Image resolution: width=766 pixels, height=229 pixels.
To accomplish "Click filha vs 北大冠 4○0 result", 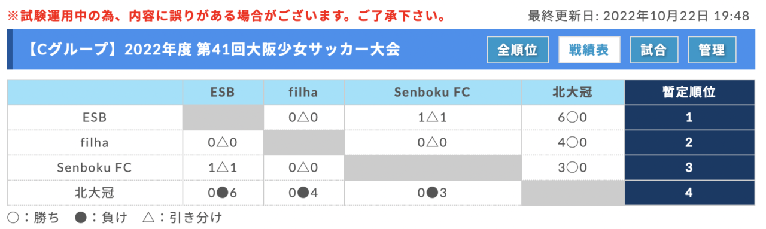I will [x=573, y=143].
